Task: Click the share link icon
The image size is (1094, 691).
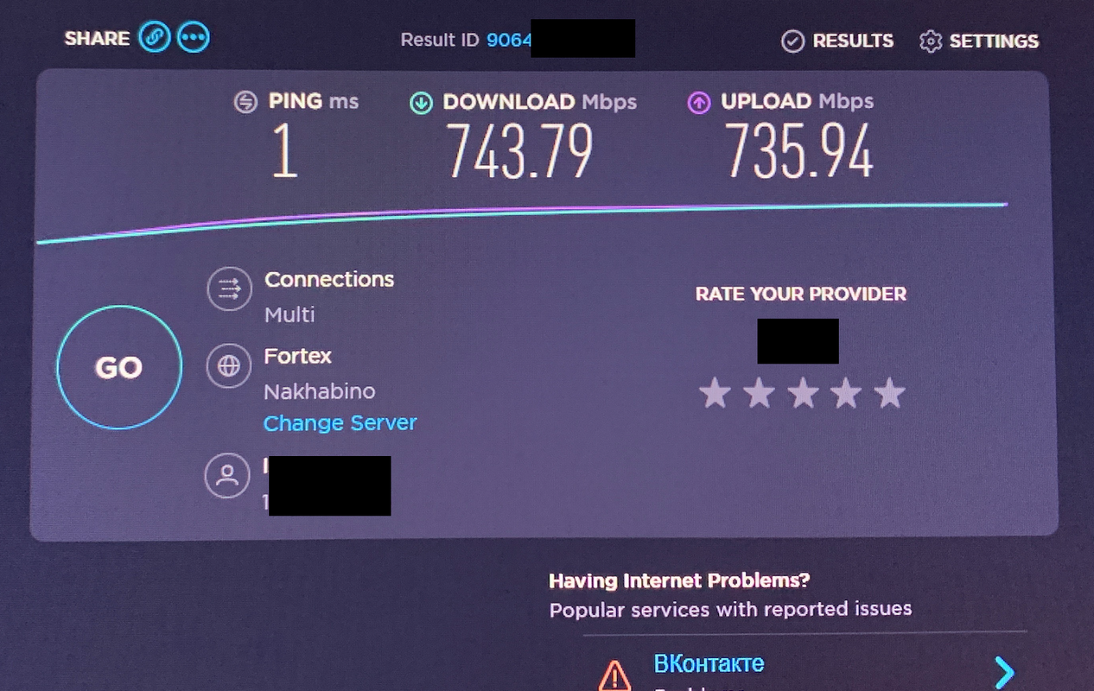Action: [x=155, y=37]
